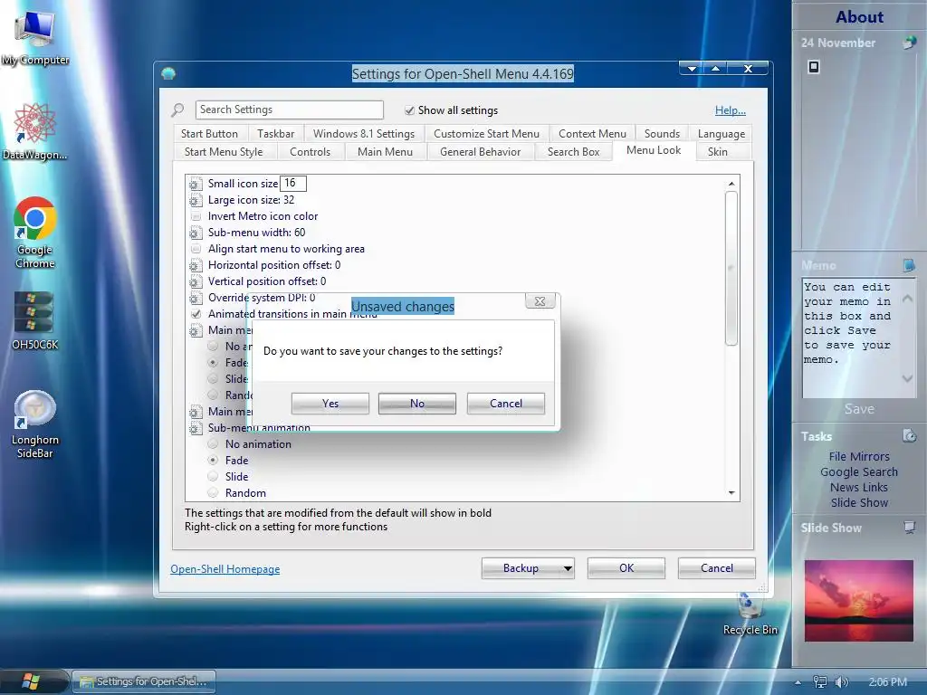Open the Sounds tab
The width and height of the screenshot is (927, 695).
pos(662,134)
